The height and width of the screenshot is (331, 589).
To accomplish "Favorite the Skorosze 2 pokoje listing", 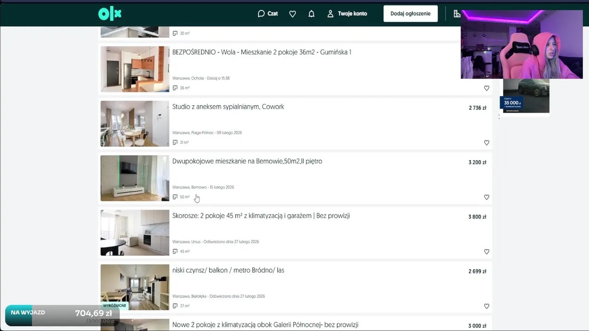I will click(486, 252).
